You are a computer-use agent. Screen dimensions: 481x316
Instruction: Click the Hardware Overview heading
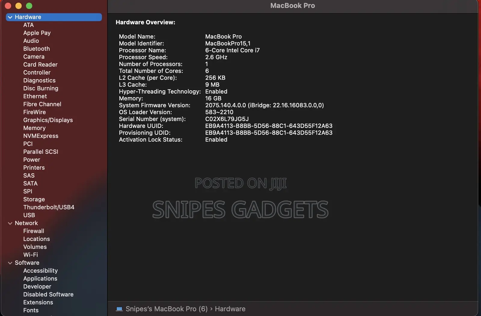point(146,22)
